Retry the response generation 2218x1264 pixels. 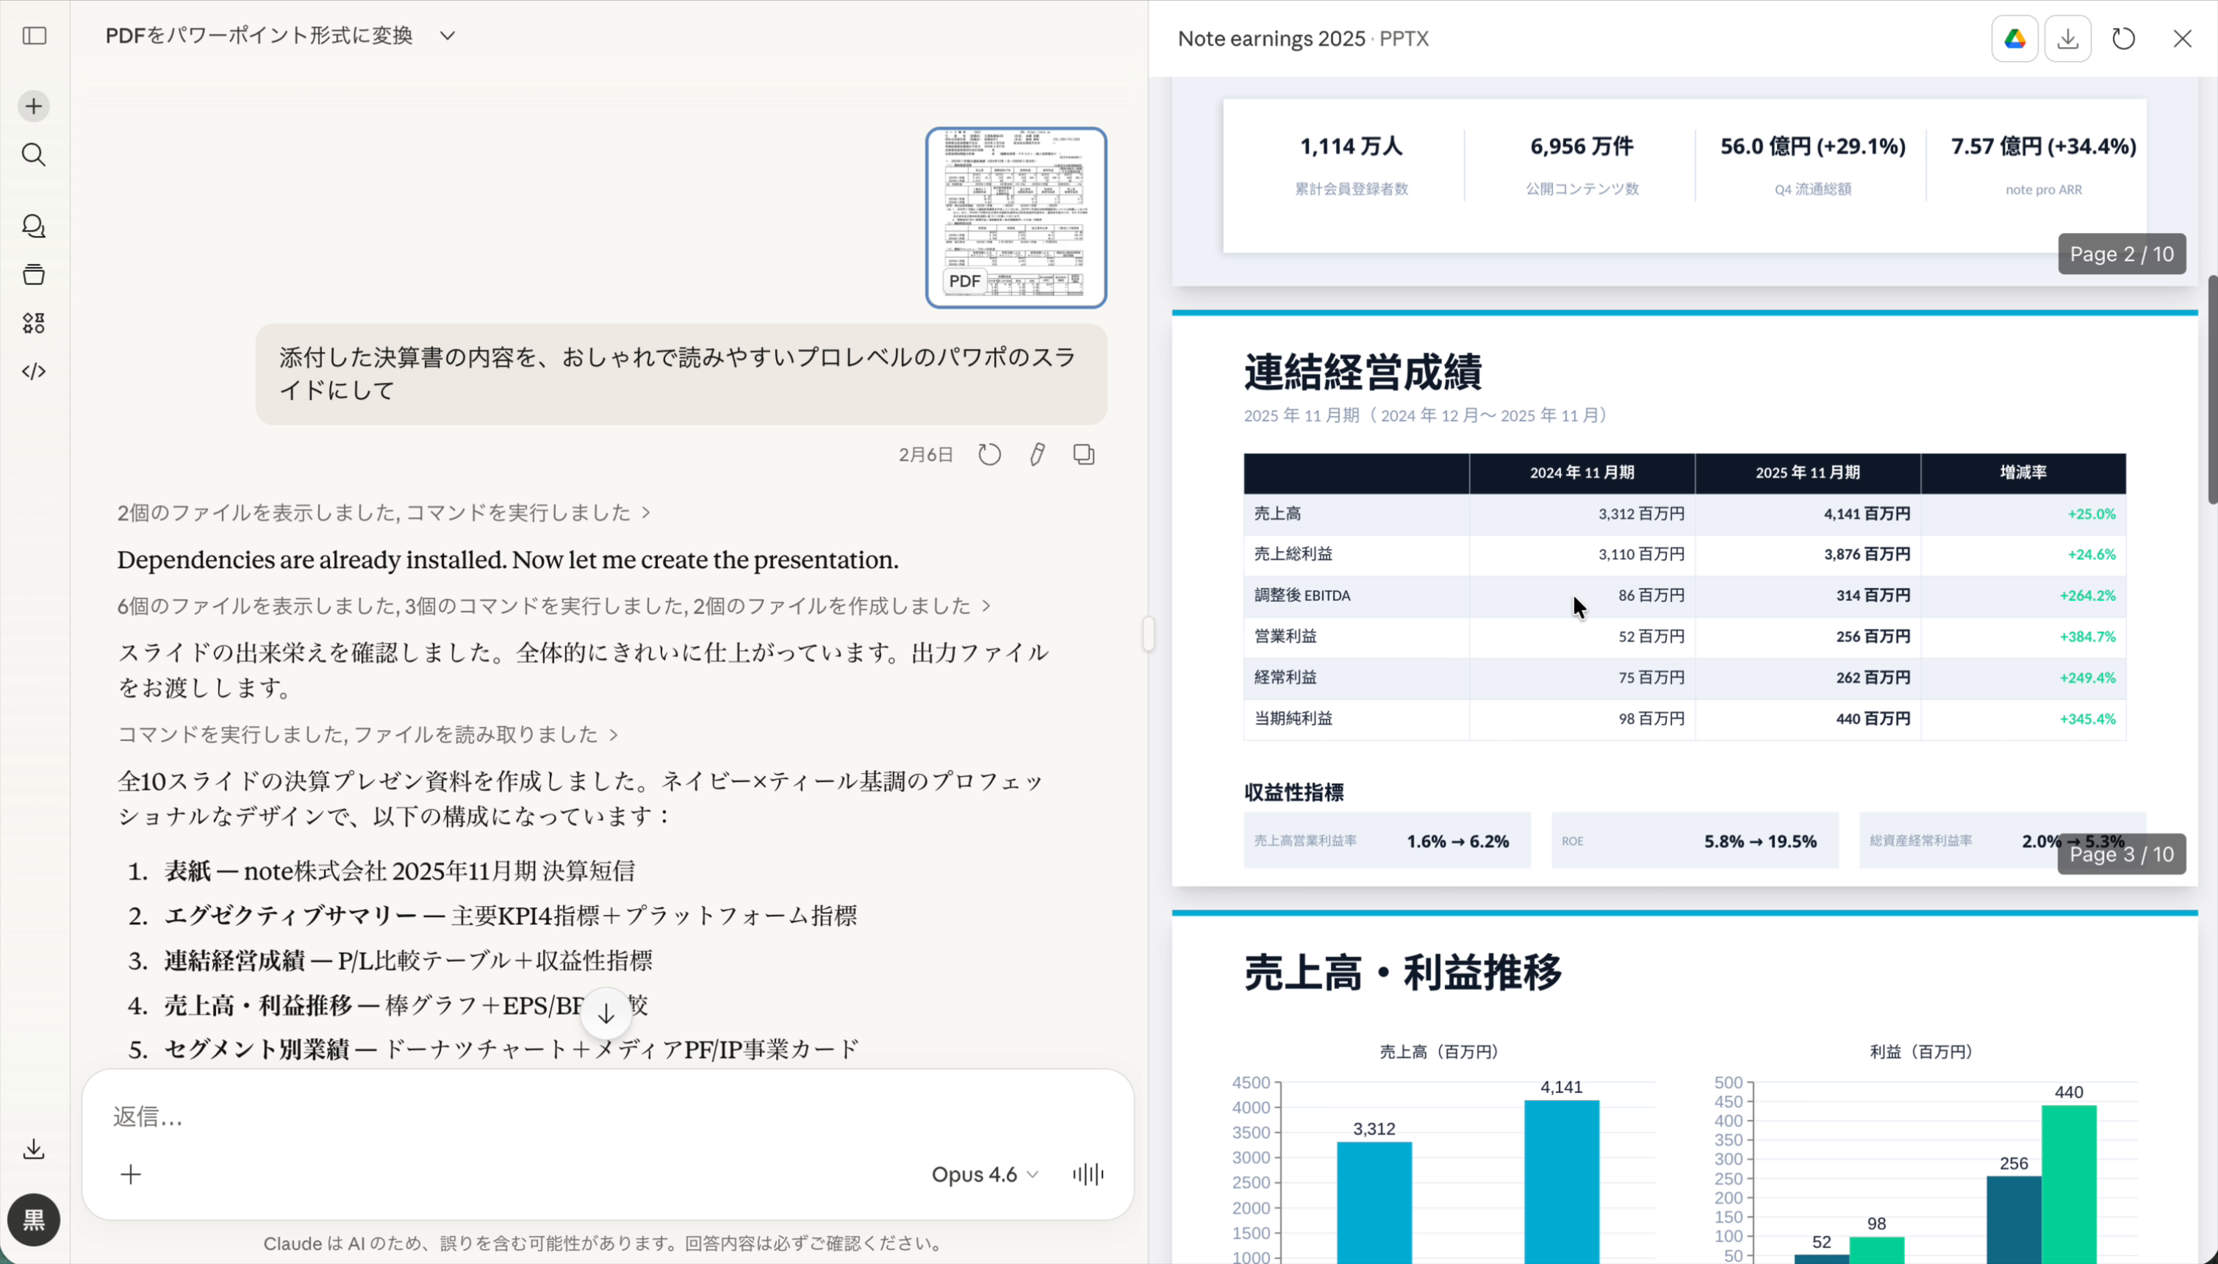[988, 453]
